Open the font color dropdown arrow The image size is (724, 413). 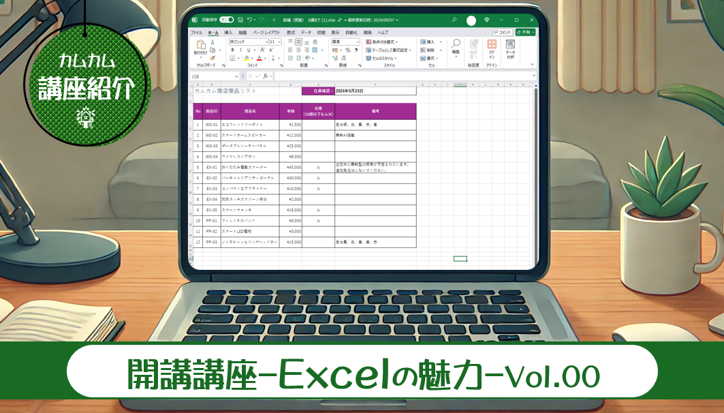tap(264, 59)
